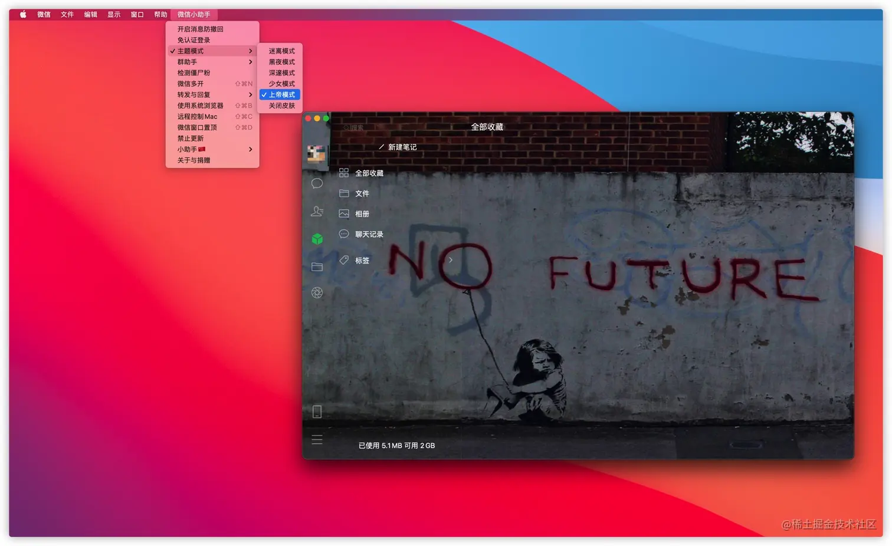The image size is (892, 546).
Task: Select 迷离模式 theme
Action: [x=280, y=51]
